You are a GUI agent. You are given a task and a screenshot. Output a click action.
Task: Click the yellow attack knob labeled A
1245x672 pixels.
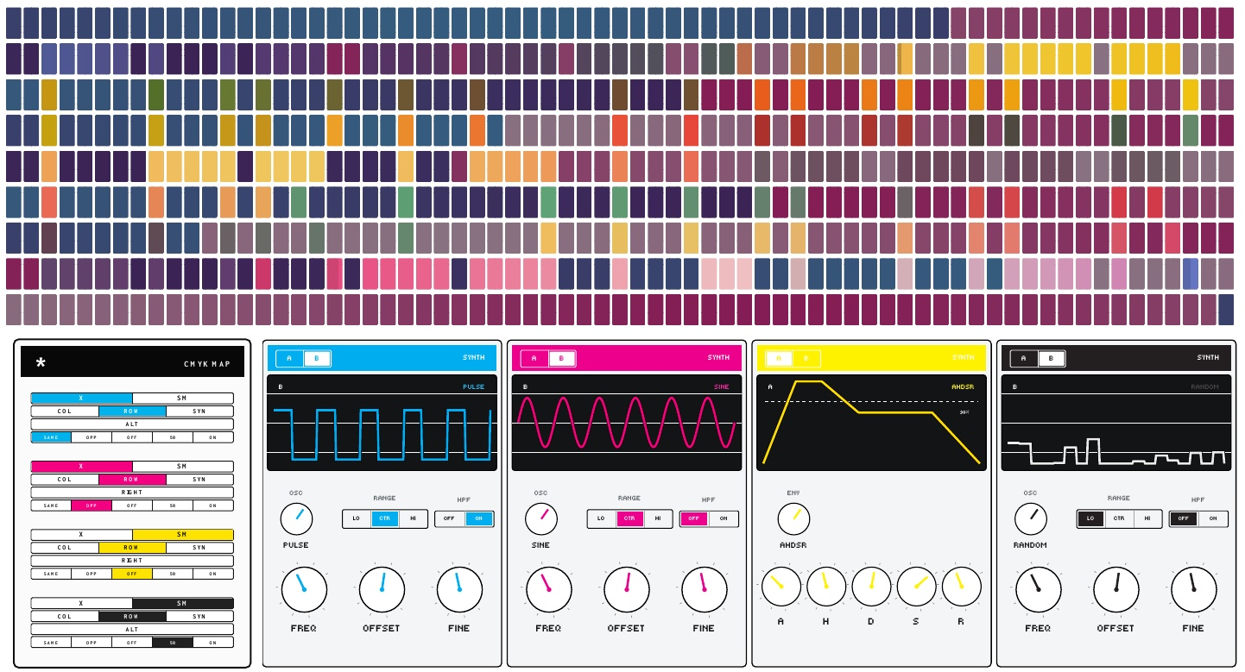click(x=780, y=587)
